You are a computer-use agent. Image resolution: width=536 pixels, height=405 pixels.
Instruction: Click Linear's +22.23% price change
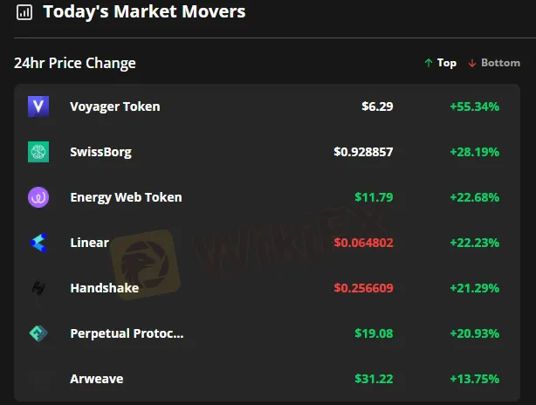click(474, 243)
